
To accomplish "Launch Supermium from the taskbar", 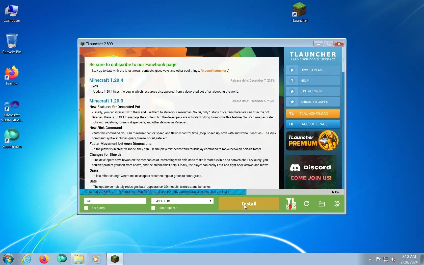I will click(x=62, y=259).
